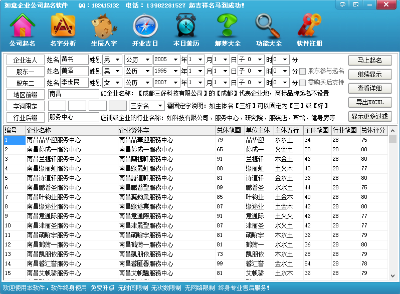Click the 企业名称 column header
This screenshot has width=400, height=294.
(70, 130)
